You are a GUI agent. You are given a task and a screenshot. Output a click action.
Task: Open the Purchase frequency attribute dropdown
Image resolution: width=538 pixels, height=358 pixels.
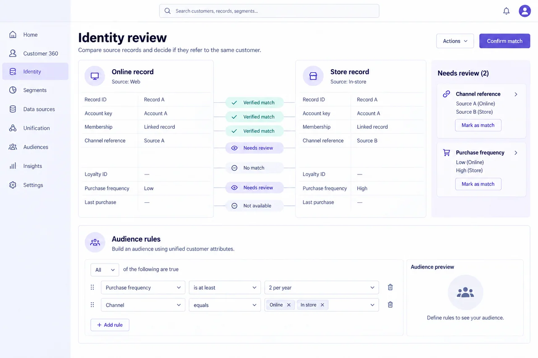[143, 287]
